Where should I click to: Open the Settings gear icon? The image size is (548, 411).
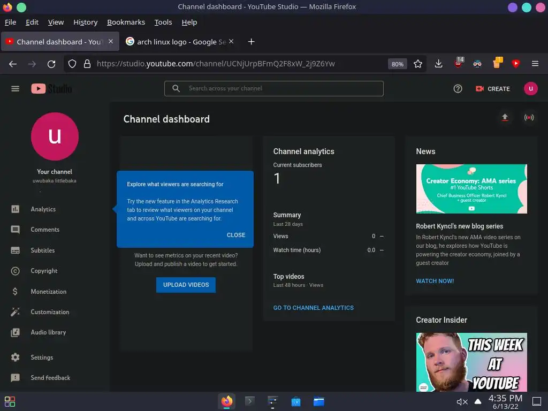click(15, 357)
